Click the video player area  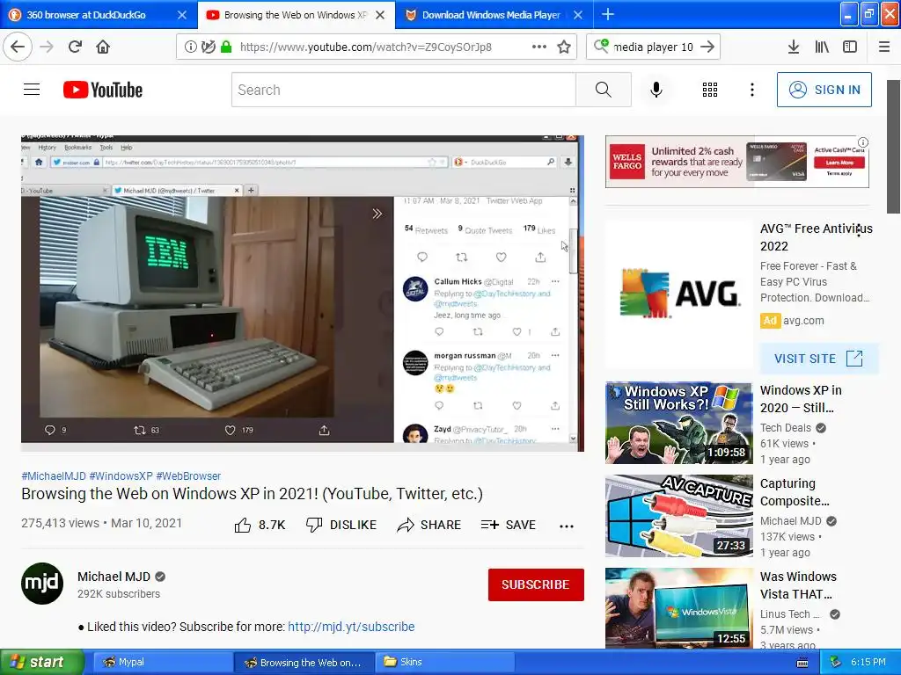point(303,293)
